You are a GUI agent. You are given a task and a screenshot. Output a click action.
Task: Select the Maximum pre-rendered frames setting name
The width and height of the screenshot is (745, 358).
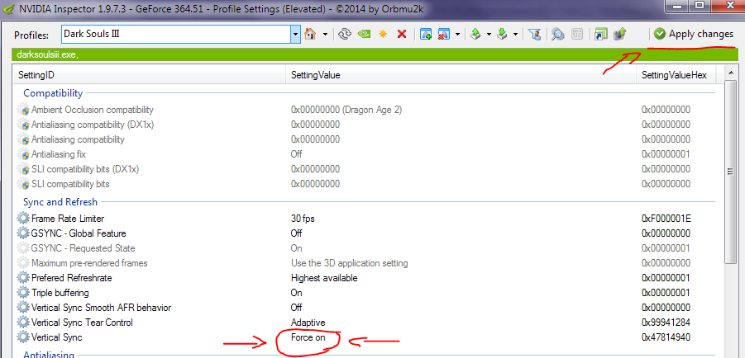coord(89,263)
